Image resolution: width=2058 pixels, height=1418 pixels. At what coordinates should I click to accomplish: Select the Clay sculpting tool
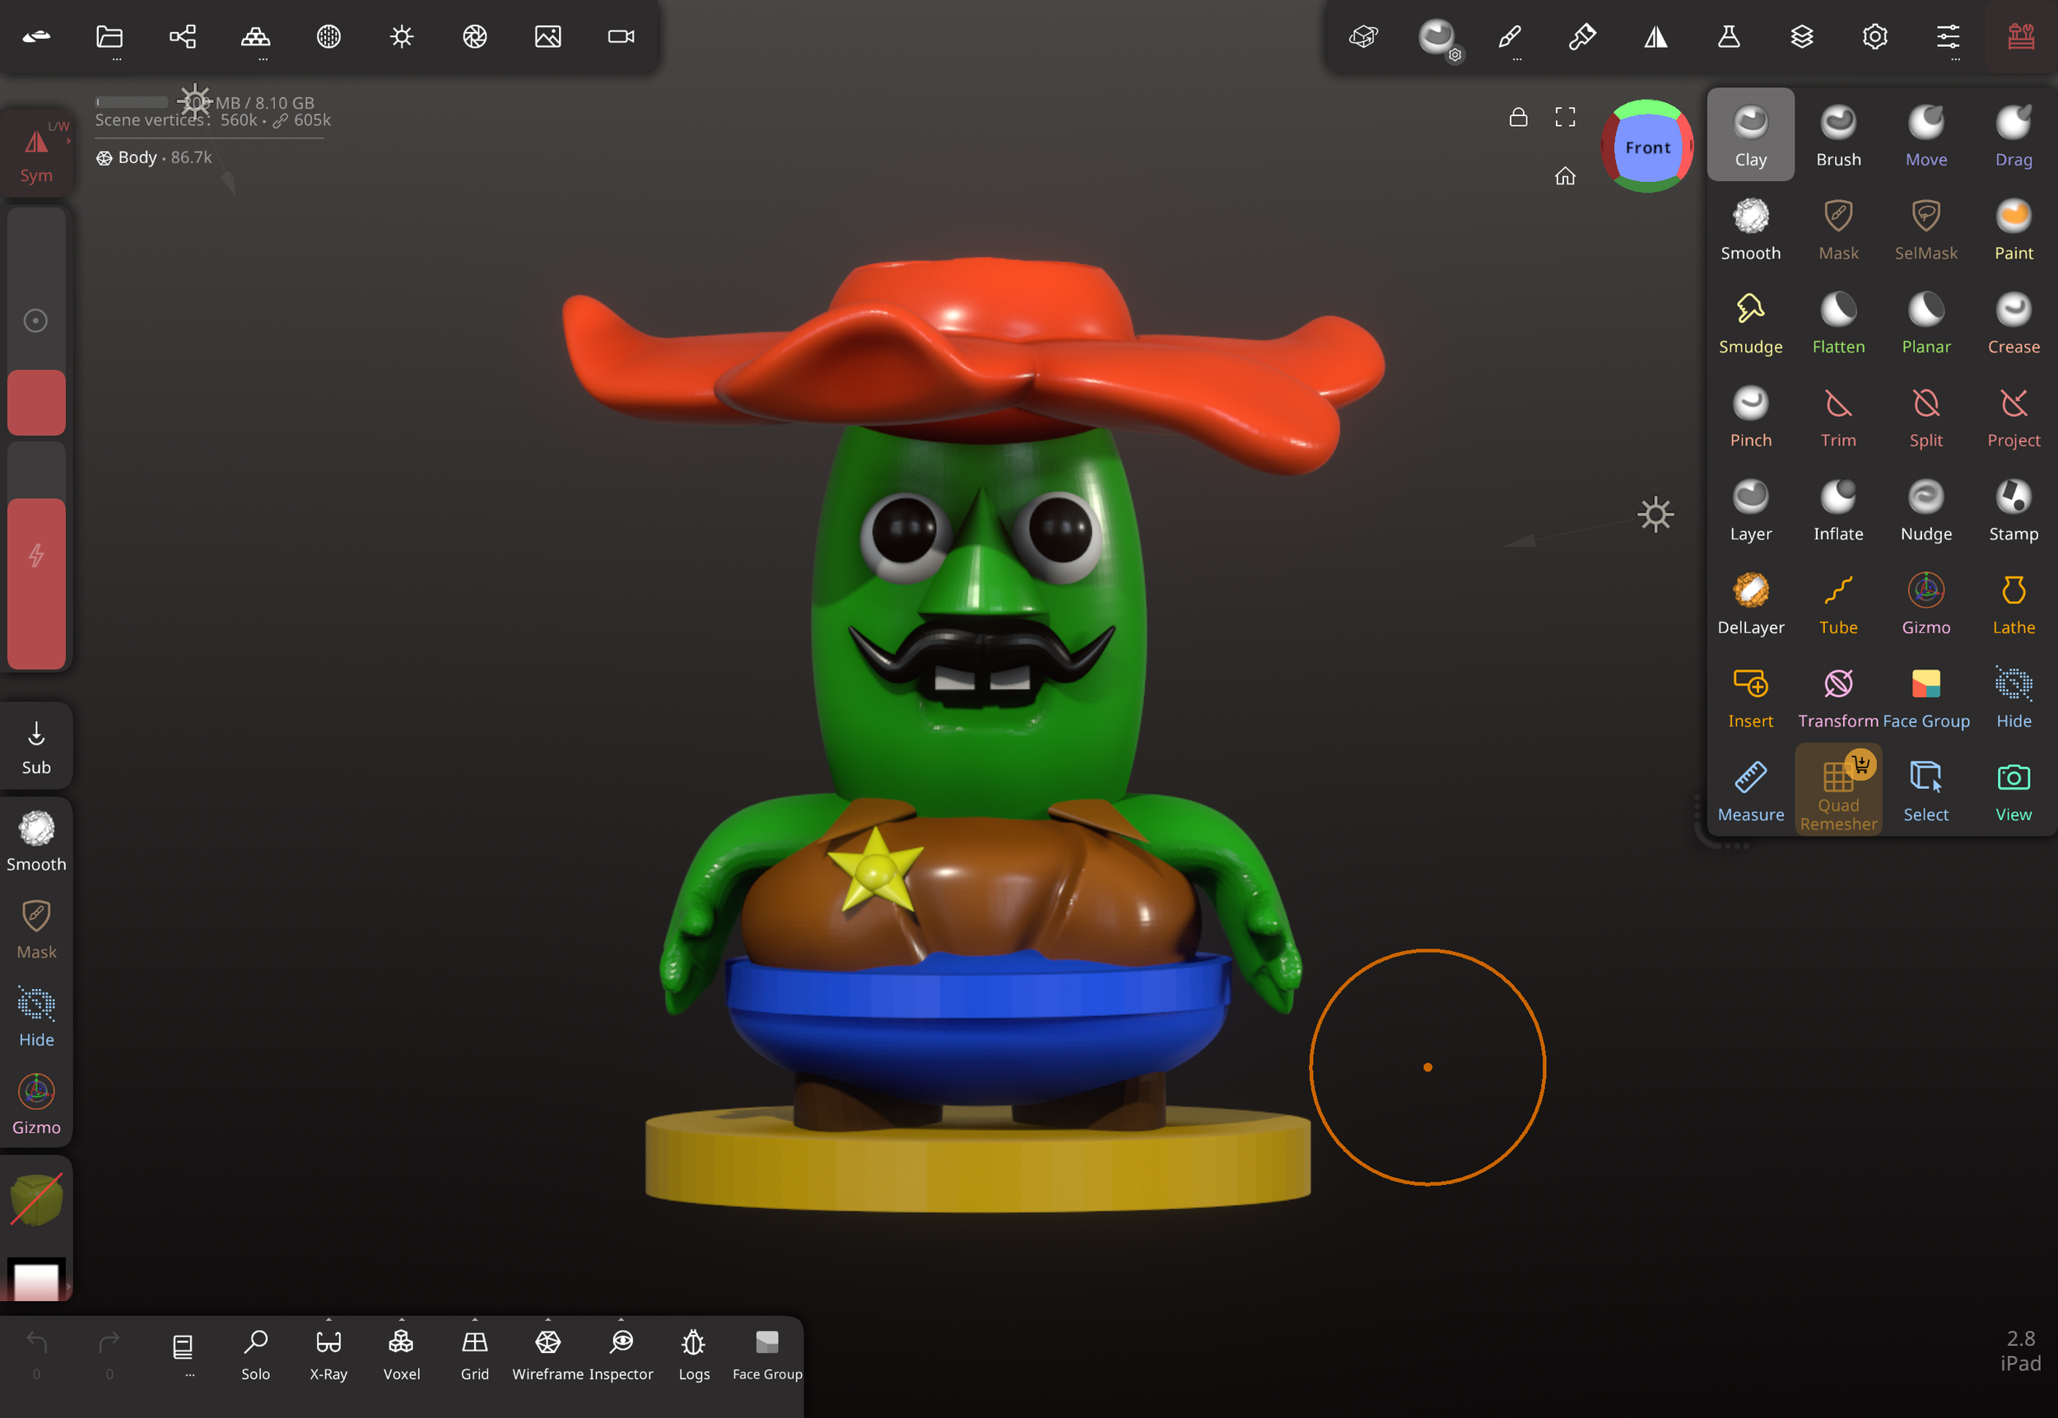(1750, 135)
